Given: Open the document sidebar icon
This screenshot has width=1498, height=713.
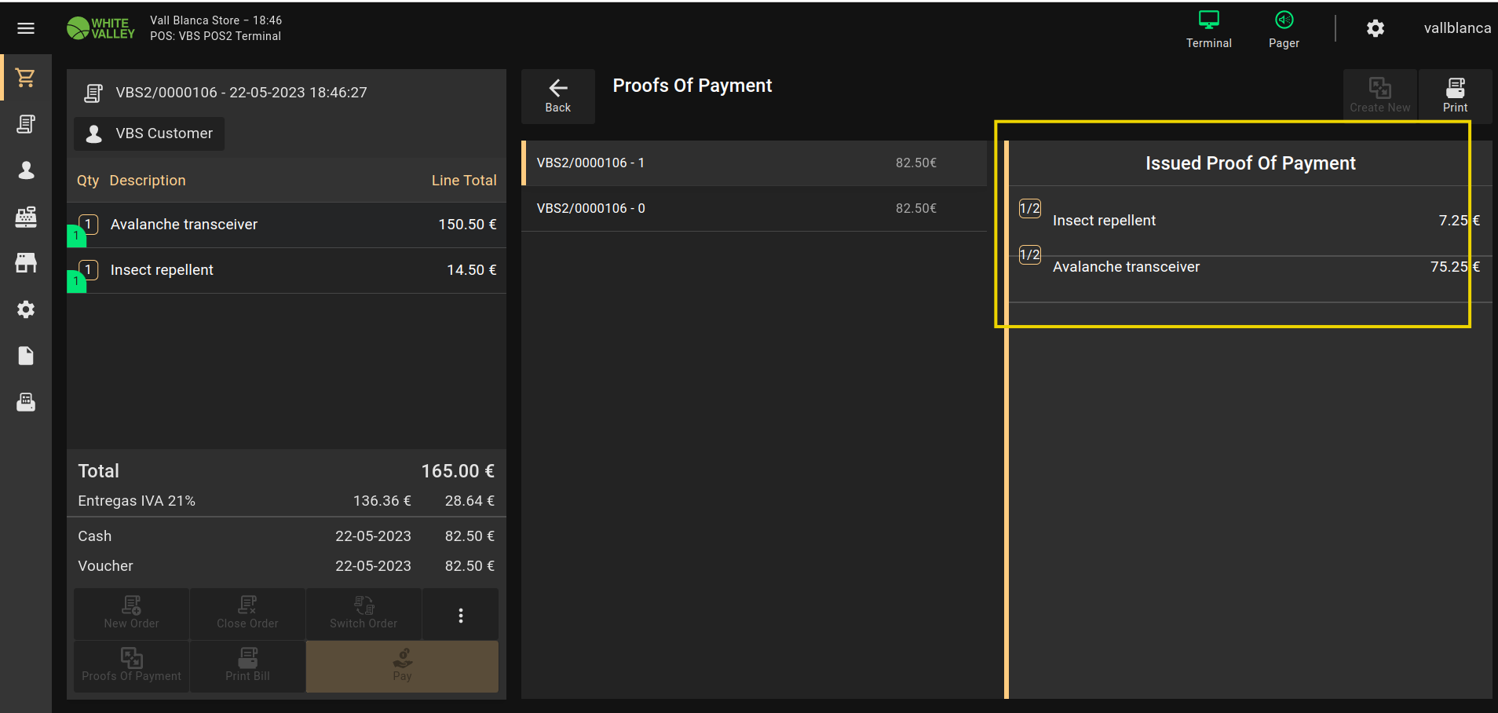Looking at the screenshot, I should pyautogui.click(x=26, y=356).
